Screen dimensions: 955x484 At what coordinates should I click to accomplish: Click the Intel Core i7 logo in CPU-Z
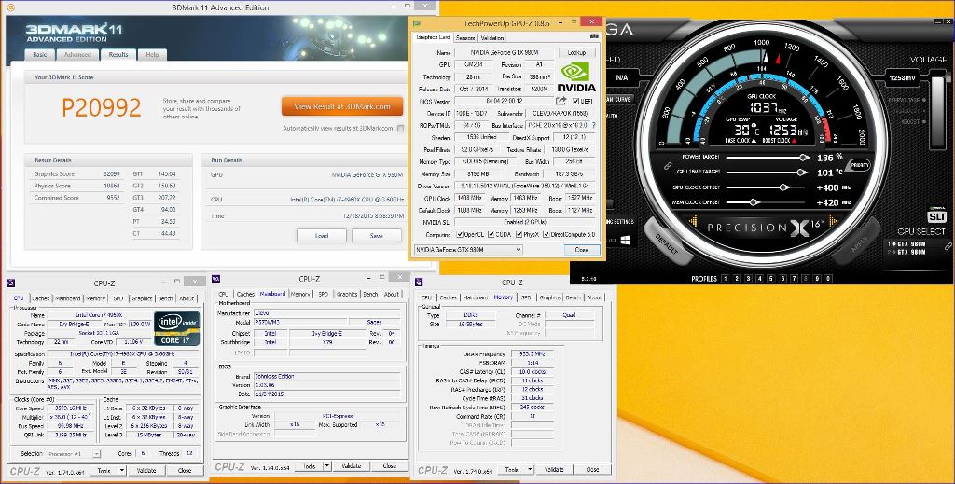point(174,327)
